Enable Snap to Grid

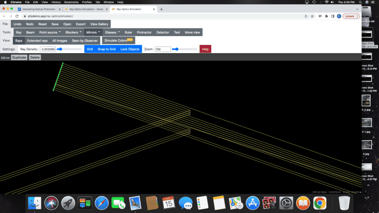(x=107, y=49)
